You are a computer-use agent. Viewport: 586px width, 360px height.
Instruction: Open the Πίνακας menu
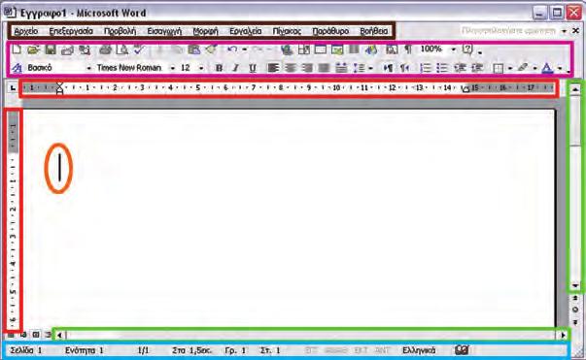[x=287, y=31]
